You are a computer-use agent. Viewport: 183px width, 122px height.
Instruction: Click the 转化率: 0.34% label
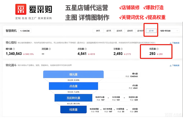click(x=74, y=80)
